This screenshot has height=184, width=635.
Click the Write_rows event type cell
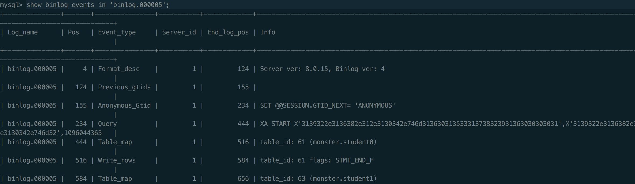tap(117, 160)
